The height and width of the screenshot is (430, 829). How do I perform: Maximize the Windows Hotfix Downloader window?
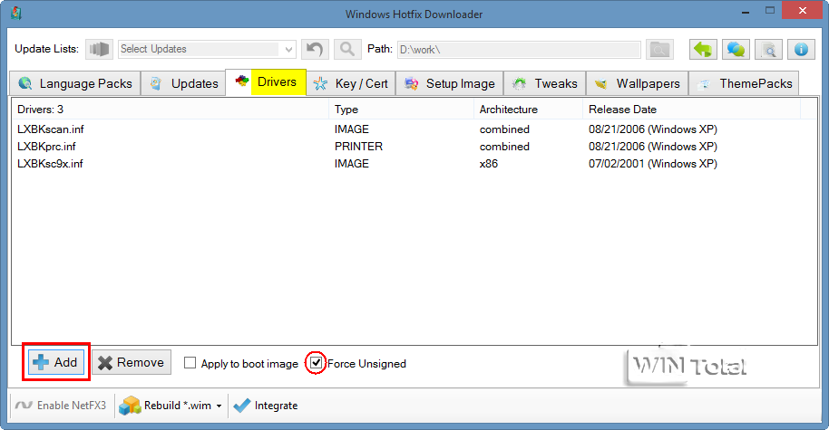[770, 11]
